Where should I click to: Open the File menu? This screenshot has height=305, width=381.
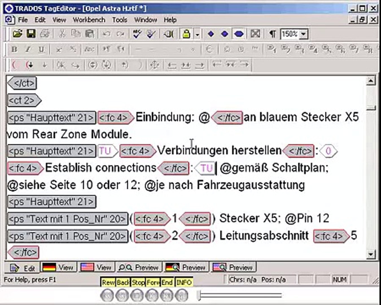pos(23,20)
